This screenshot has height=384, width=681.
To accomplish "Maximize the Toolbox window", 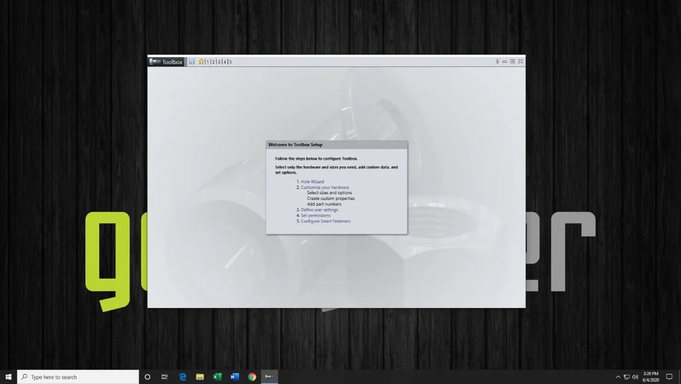I will click(512, 61).
